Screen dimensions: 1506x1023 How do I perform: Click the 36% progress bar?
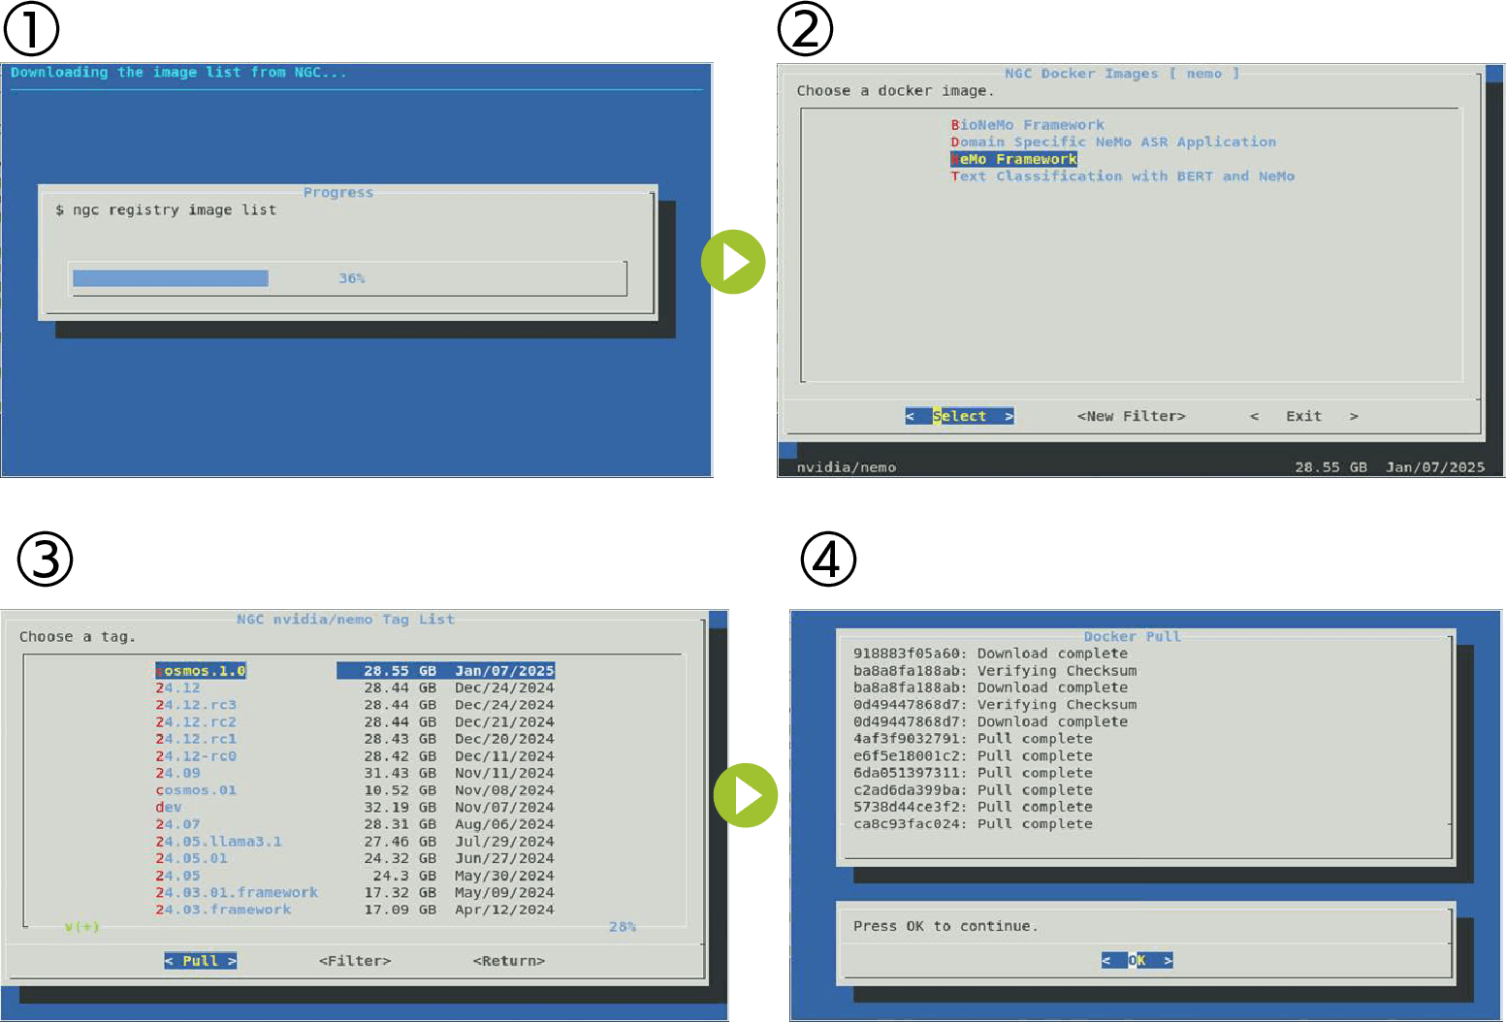tap(349, 278)
